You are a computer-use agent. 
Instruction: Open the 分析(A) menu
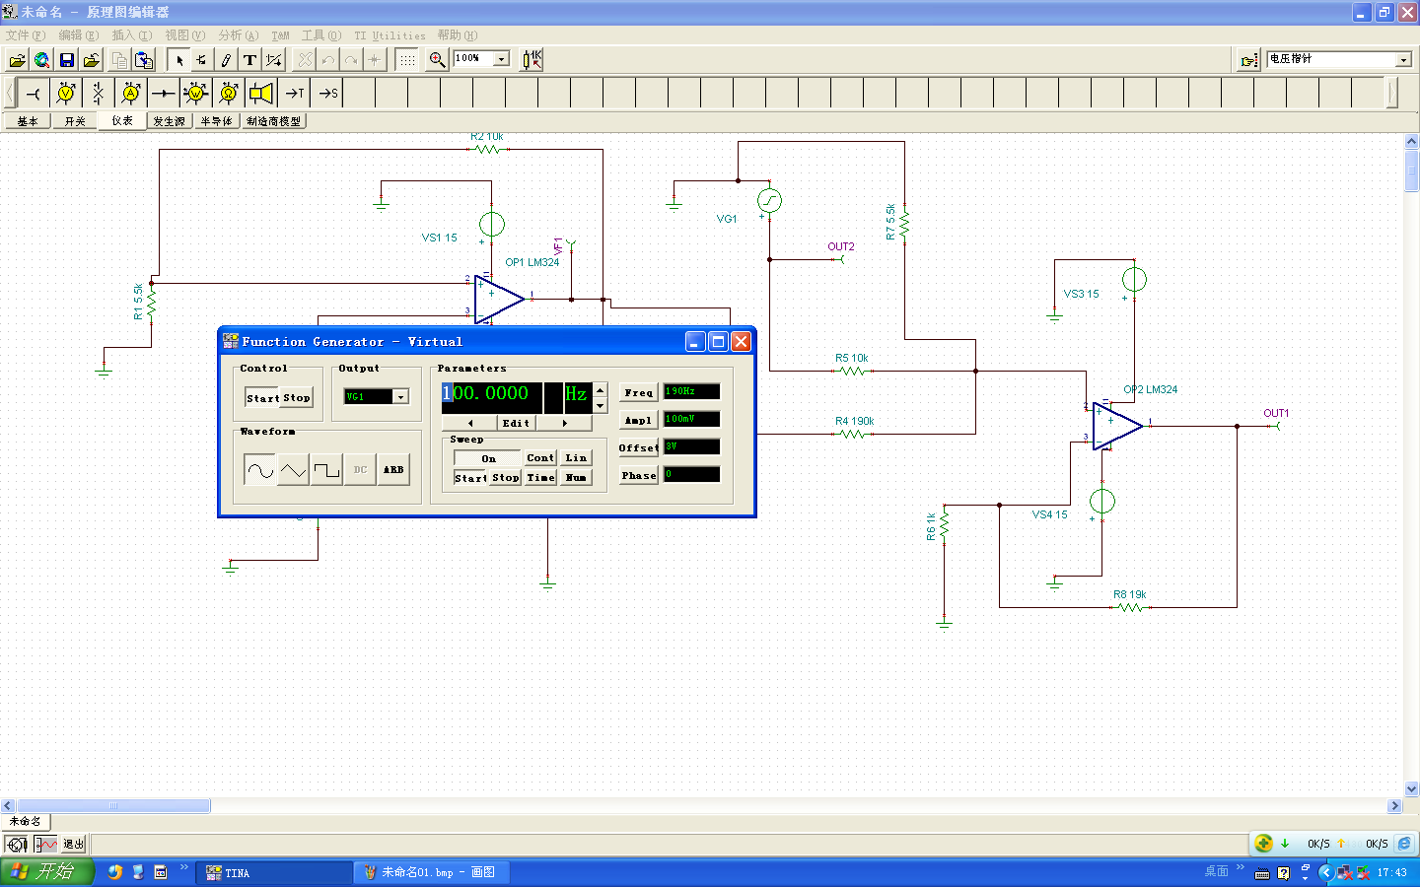tap(238, 35)
